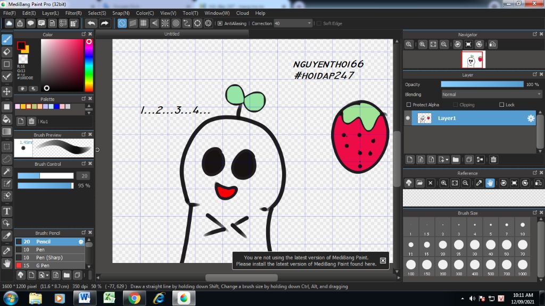
Task: Enable curve snap guide
Action: click(187, 23)
